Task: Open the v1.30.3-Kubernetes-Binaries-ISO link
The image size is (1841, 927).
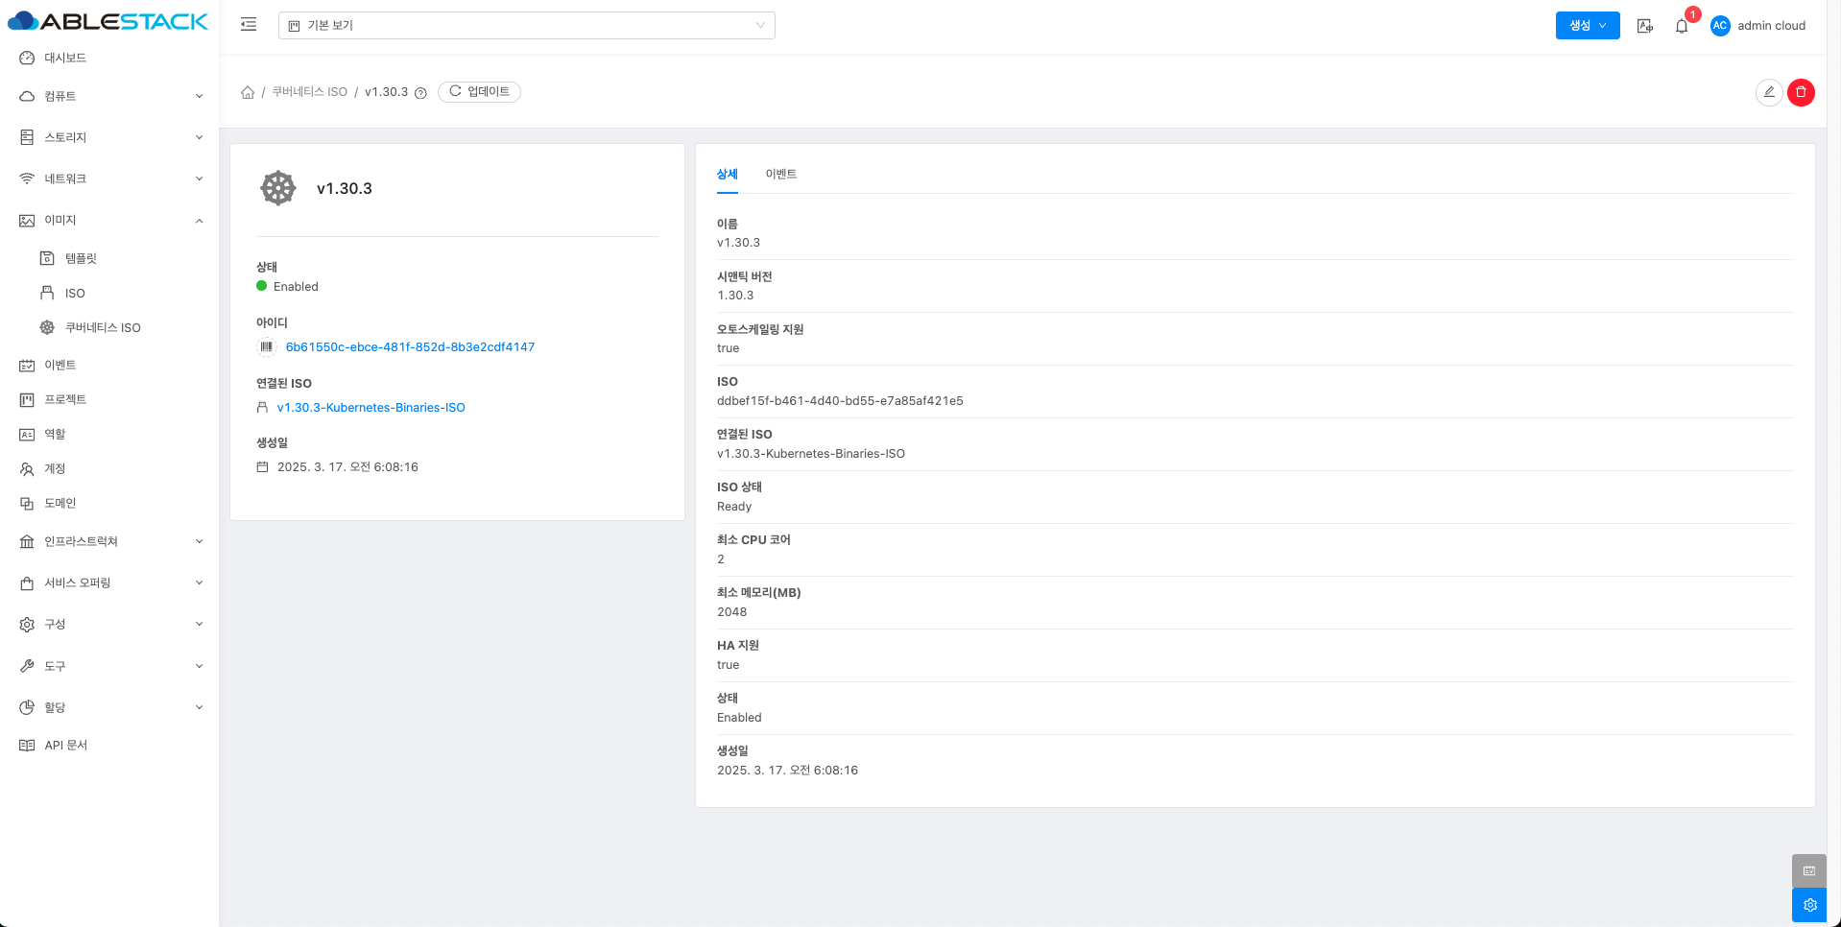Action: click(x=371, y=408)
